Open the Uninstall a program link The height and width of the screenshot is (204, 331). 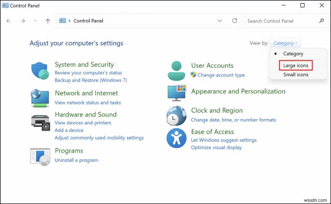tap(76, 160)
